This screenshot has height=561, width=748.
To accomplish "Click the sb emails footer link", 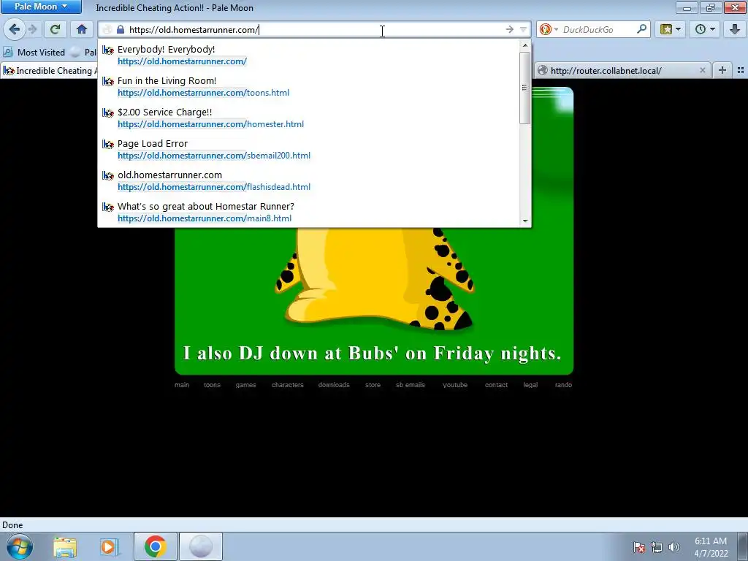I will 411,385.
